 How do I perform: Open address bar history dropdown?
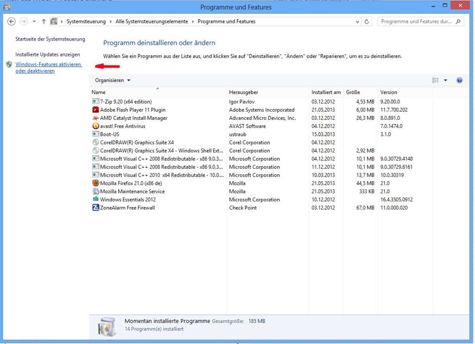pyautogui.click(x=357, y=21)
